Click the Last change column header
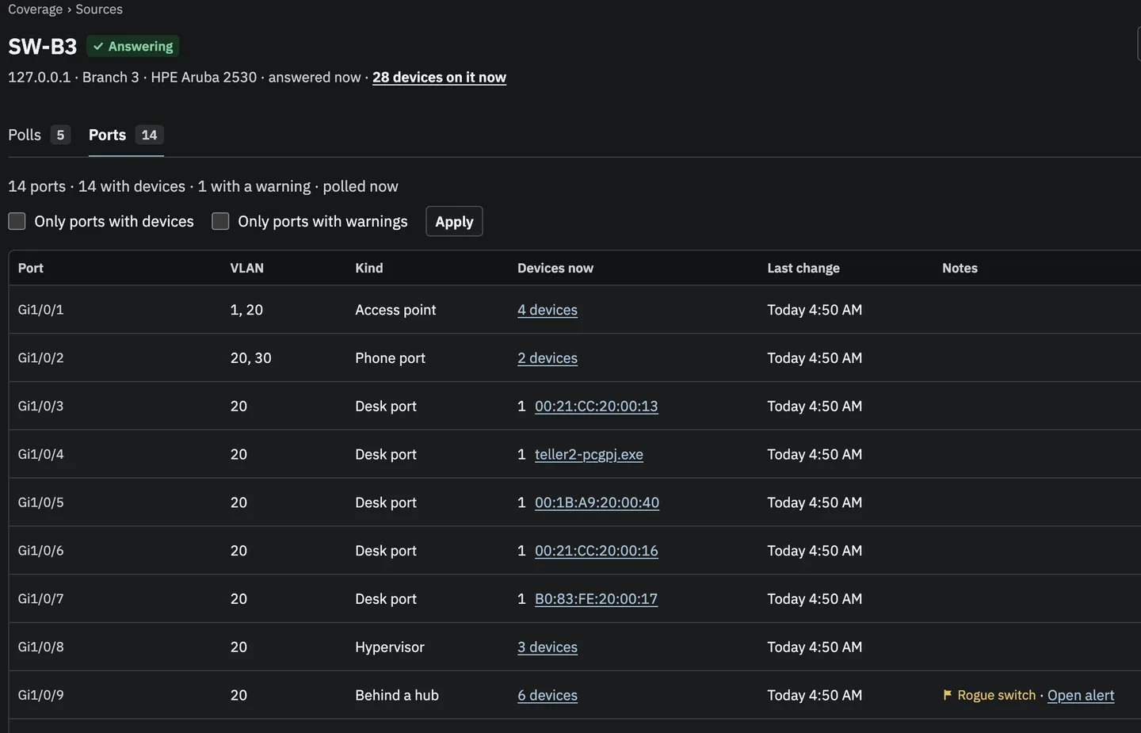Screen dimensions: 1141x733 [x=803, y=268]
